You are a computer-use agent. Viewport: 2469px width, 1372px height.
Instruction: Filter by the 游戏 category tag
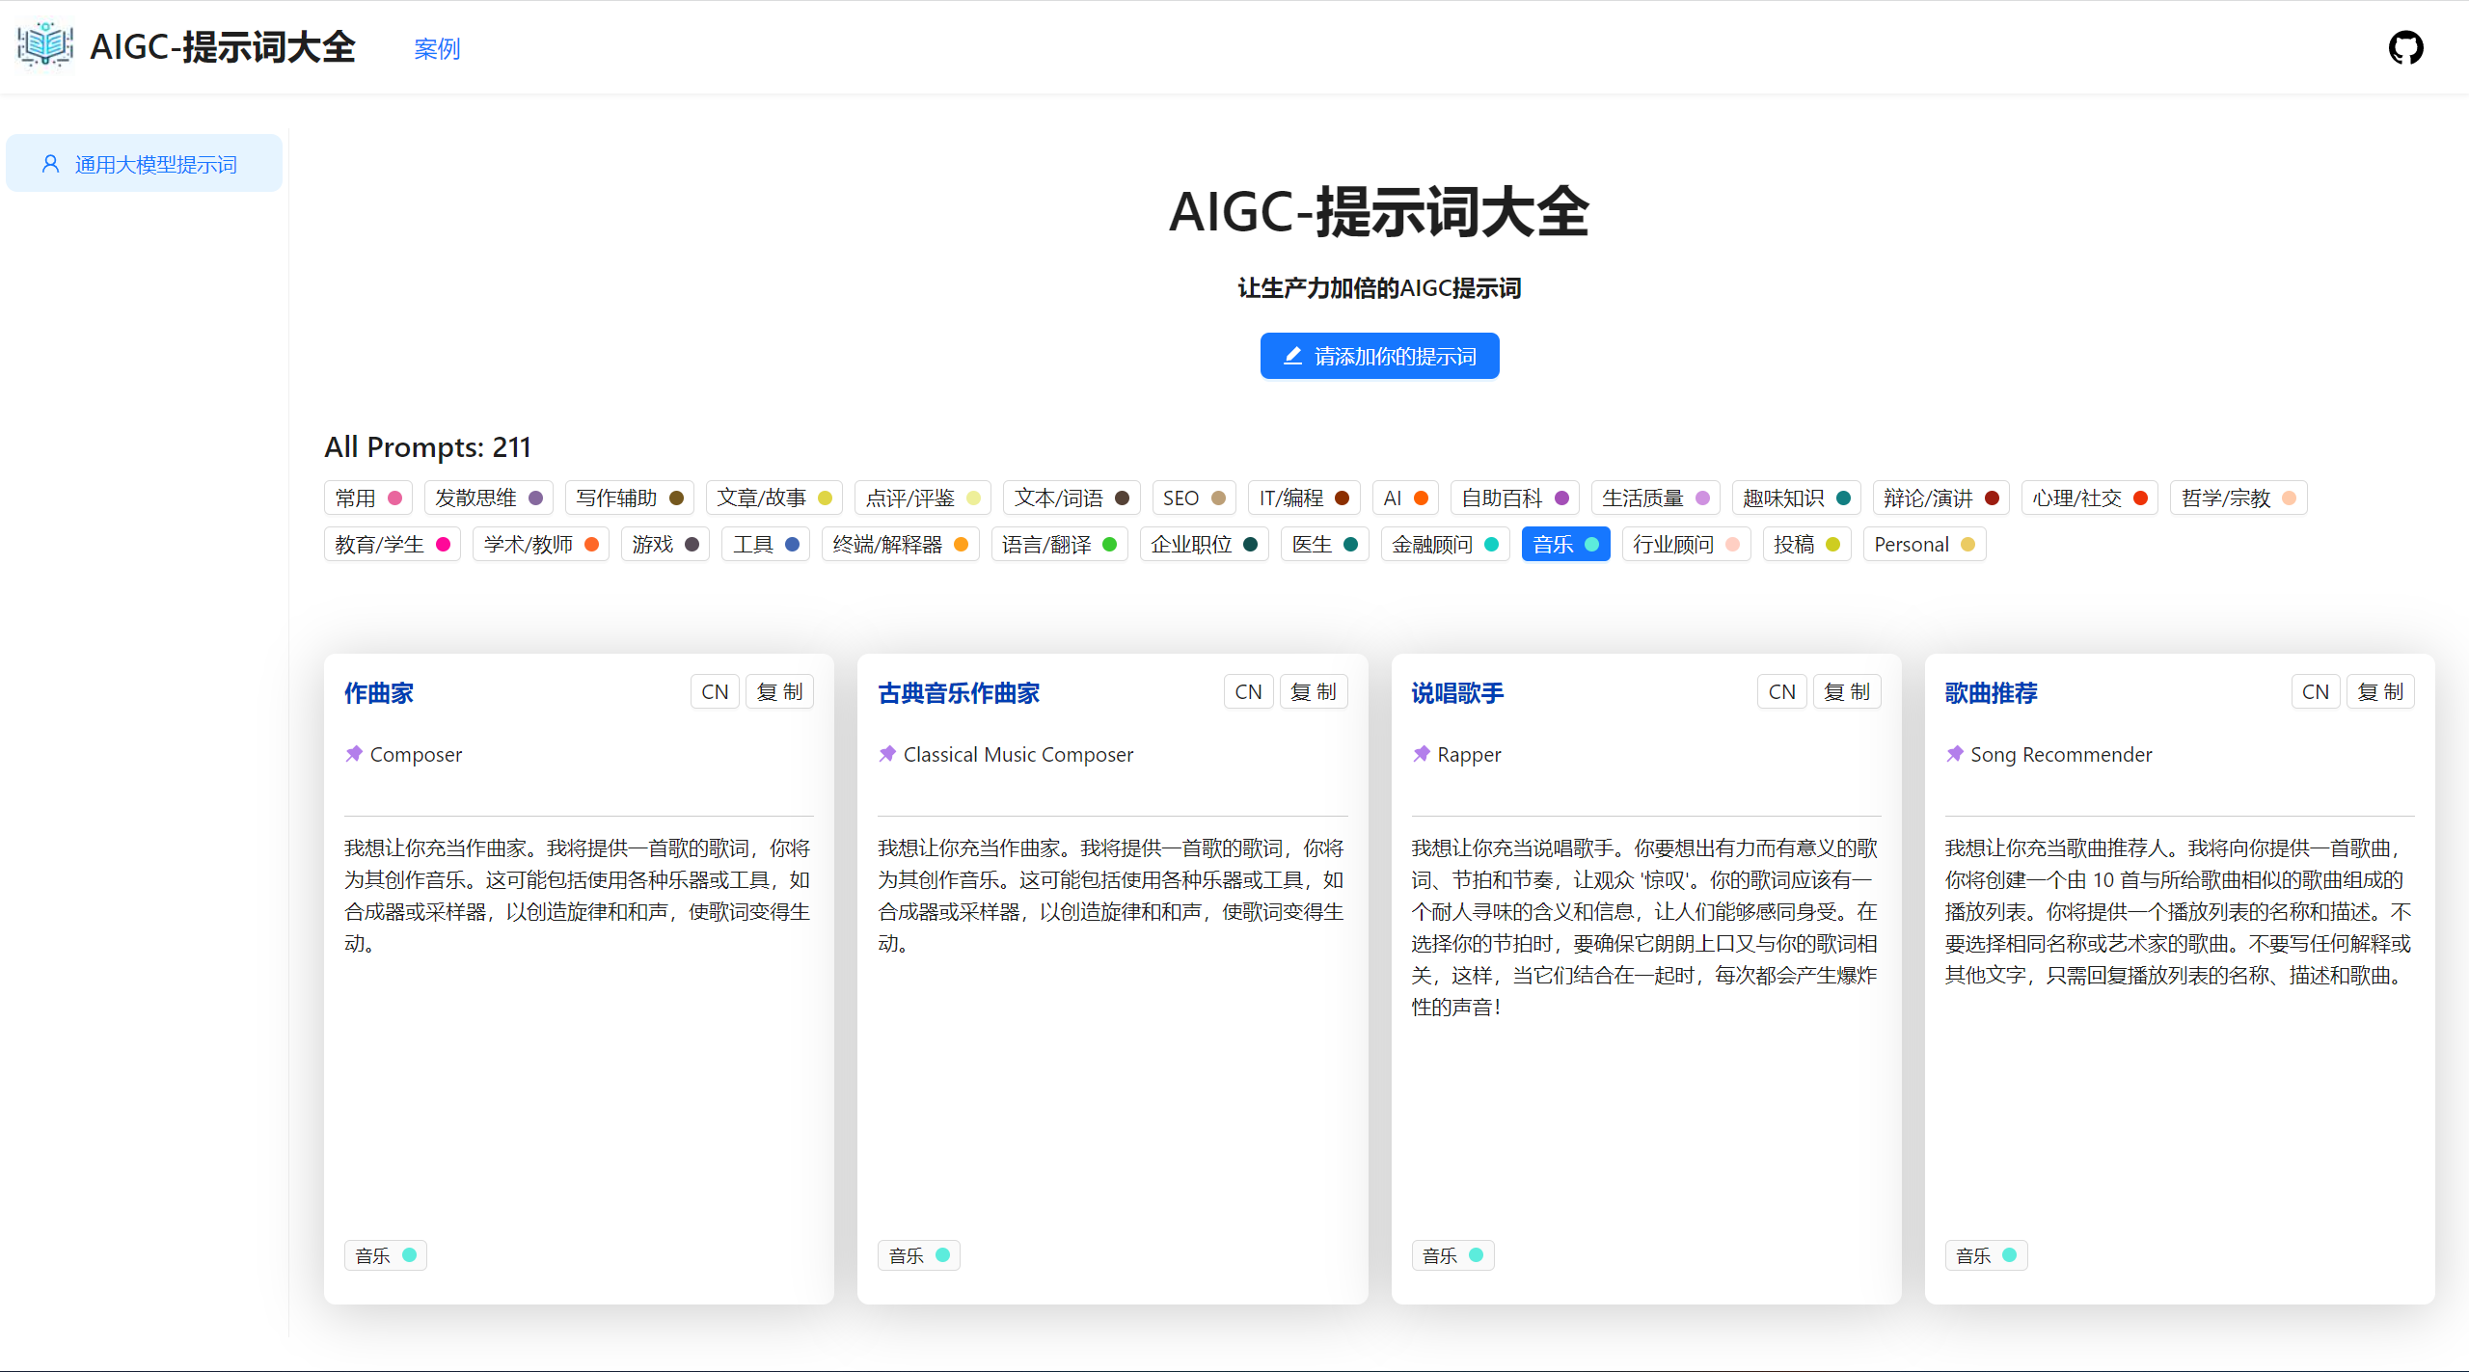pyautogui.click(x=664, y=545)
